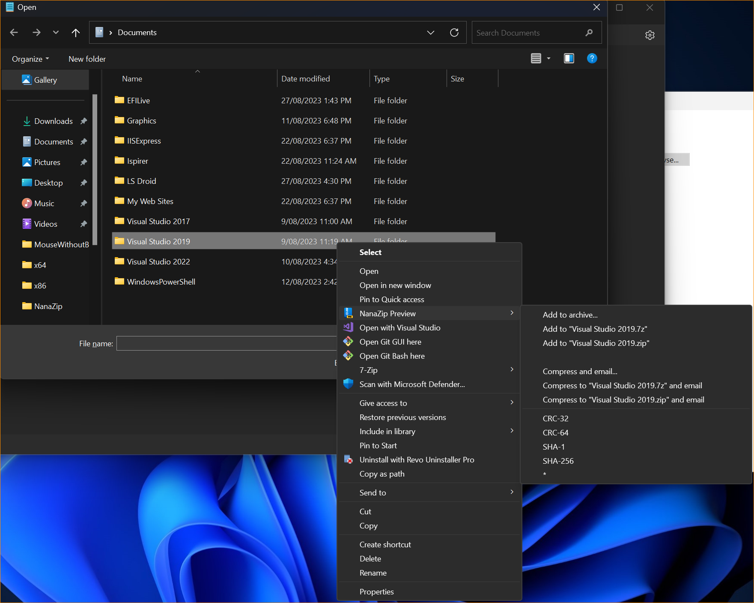Select Properties at bottom of context menu
The height and width of the screenshot is (603, 754).
pyautogui.click(x=376, y=591)
